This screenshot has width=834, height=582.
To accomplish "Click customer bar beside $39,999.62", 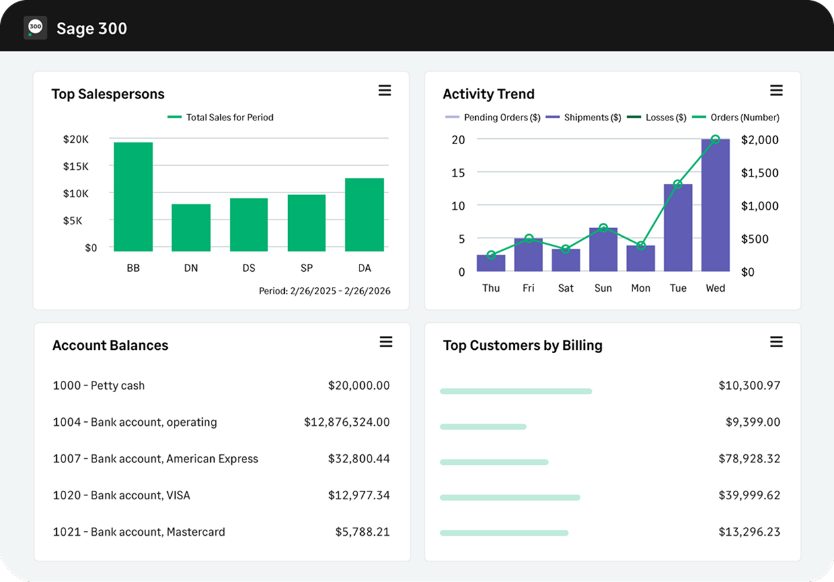I will click(510, 497).
